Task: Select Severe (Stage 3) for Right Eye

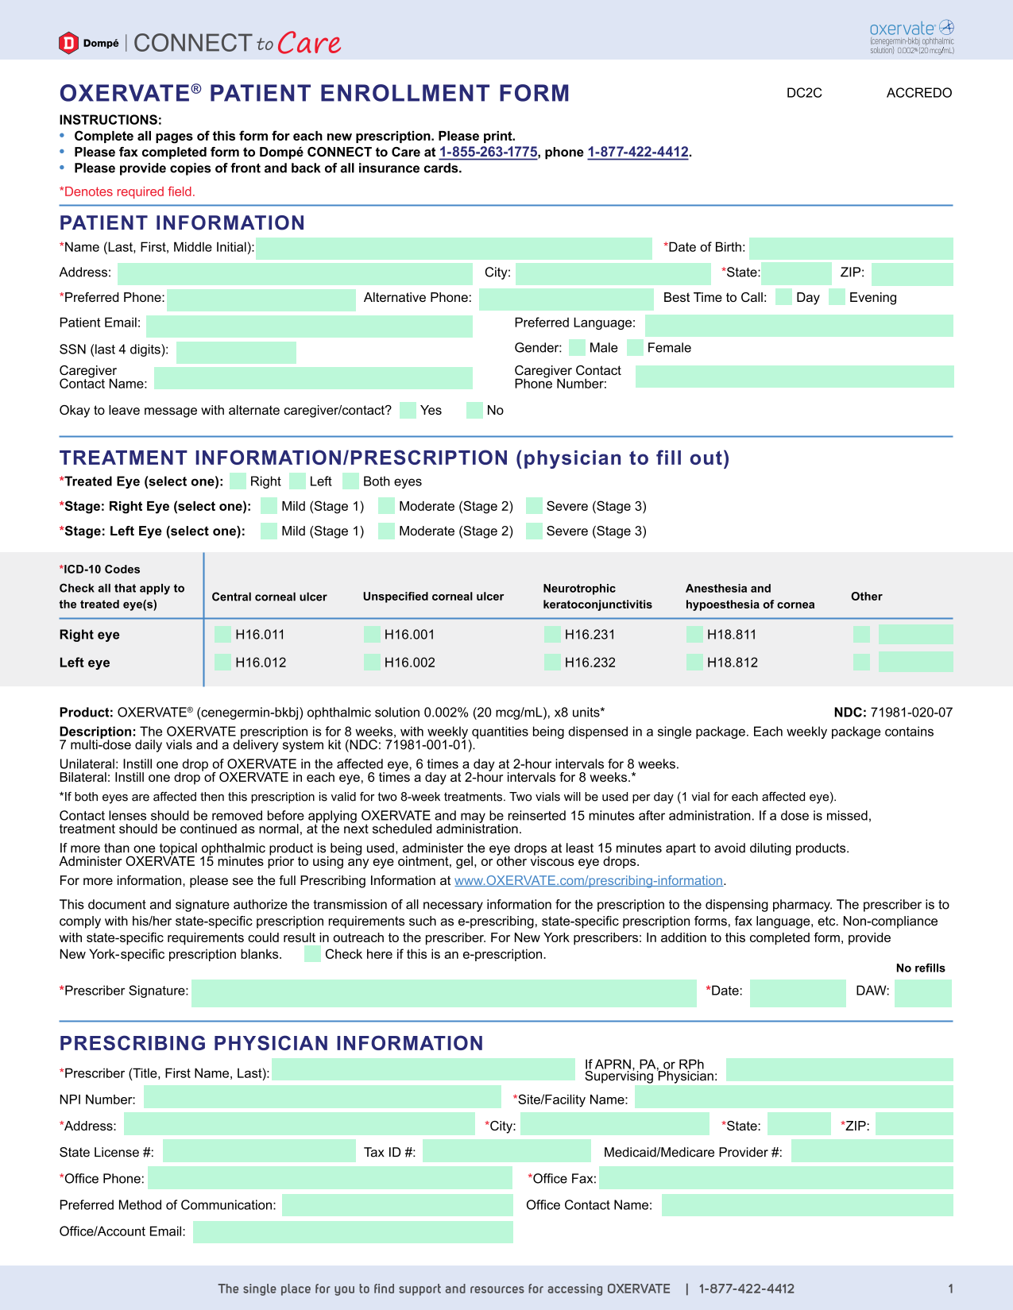Action: tap(534, 506)
